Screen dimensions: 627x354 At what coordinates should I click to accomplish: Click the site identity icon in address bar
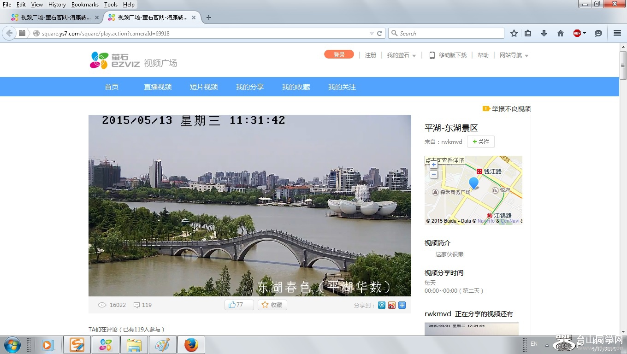(x=36, y=33)
